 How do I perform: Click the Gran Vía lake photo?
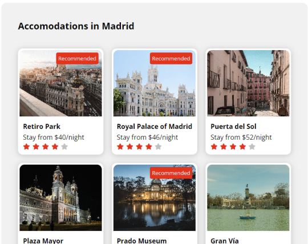point(248,198)
